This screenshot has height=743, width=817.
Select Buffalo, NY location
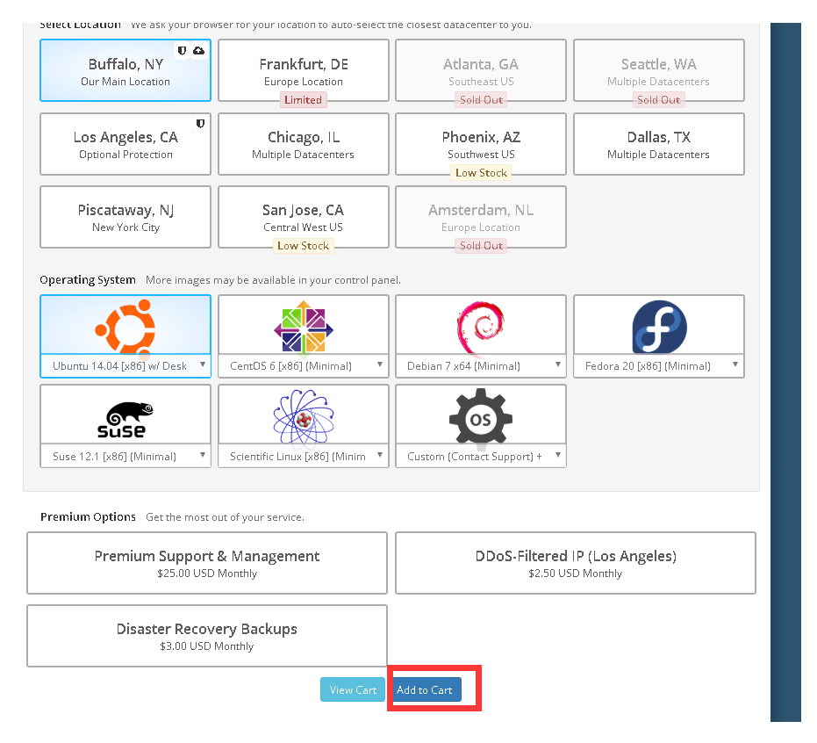click(x=125, y=70)
